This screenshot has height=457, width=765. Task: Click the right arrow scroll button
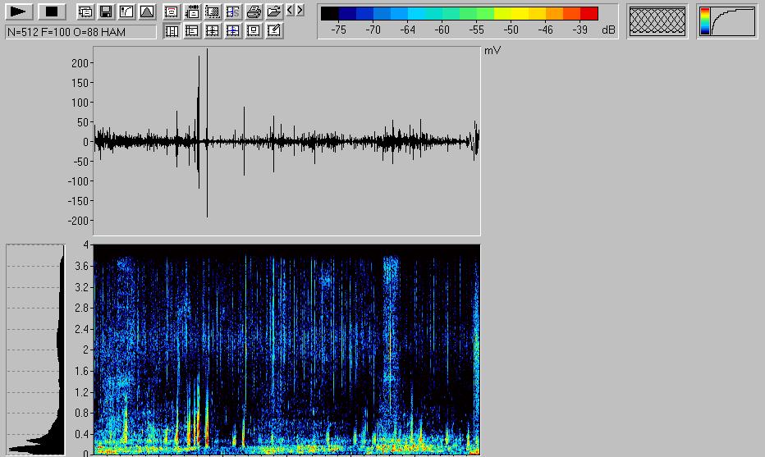[300, 11]
